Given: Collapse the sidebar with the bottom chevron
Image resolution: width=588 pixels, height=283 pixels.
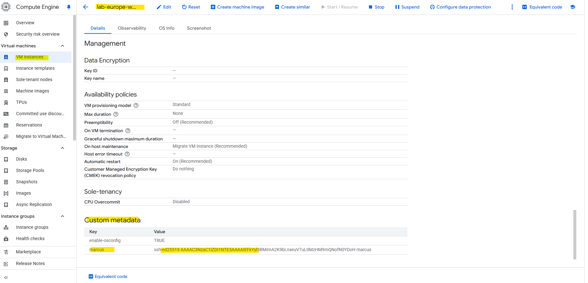Looking at the screenshot, I should point(6,278).
